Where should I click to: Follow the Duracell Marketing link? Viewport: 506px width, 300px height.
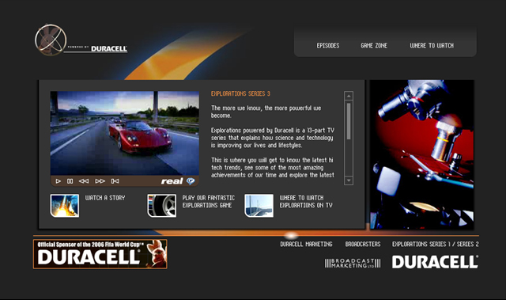point(306,244)
